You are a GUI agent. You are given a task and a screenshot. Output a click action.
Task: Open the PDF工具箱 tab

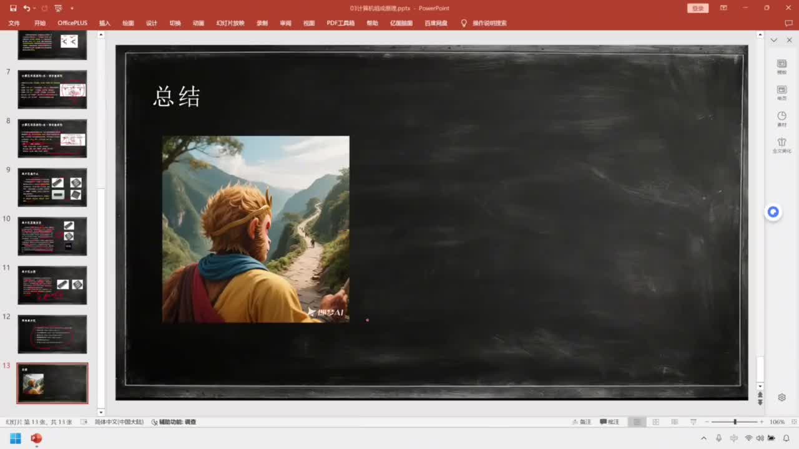[x=341, y=23]
